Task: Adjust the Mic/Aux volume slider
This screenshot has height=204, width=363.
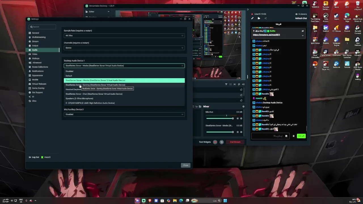Action: [220, 118]
